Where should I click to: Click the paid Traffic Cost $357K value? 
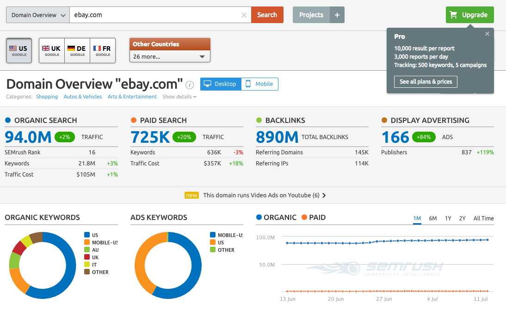212,164
